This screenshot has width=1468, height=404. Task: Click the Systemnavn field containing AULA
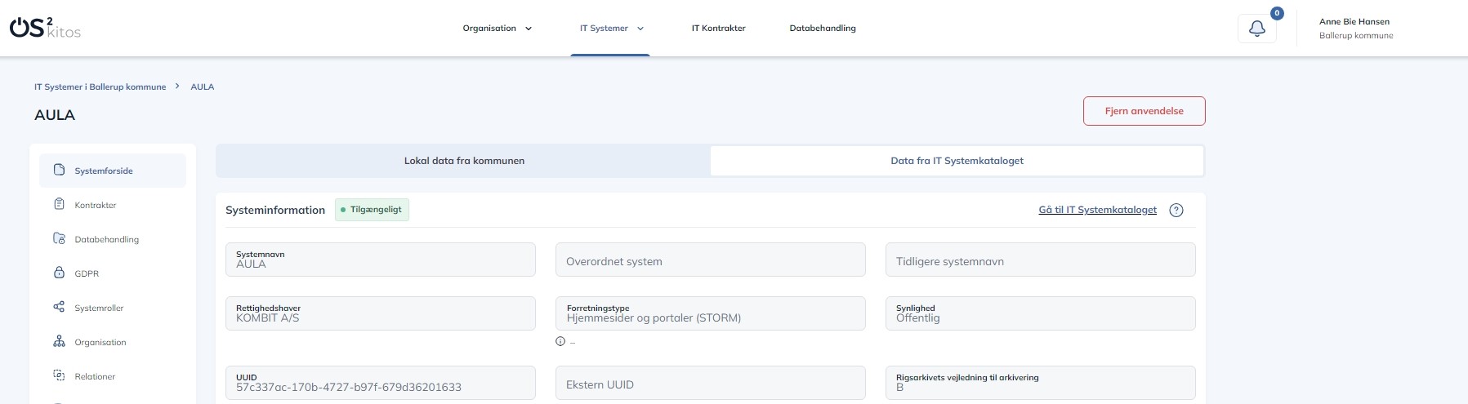tap(381, 260)
